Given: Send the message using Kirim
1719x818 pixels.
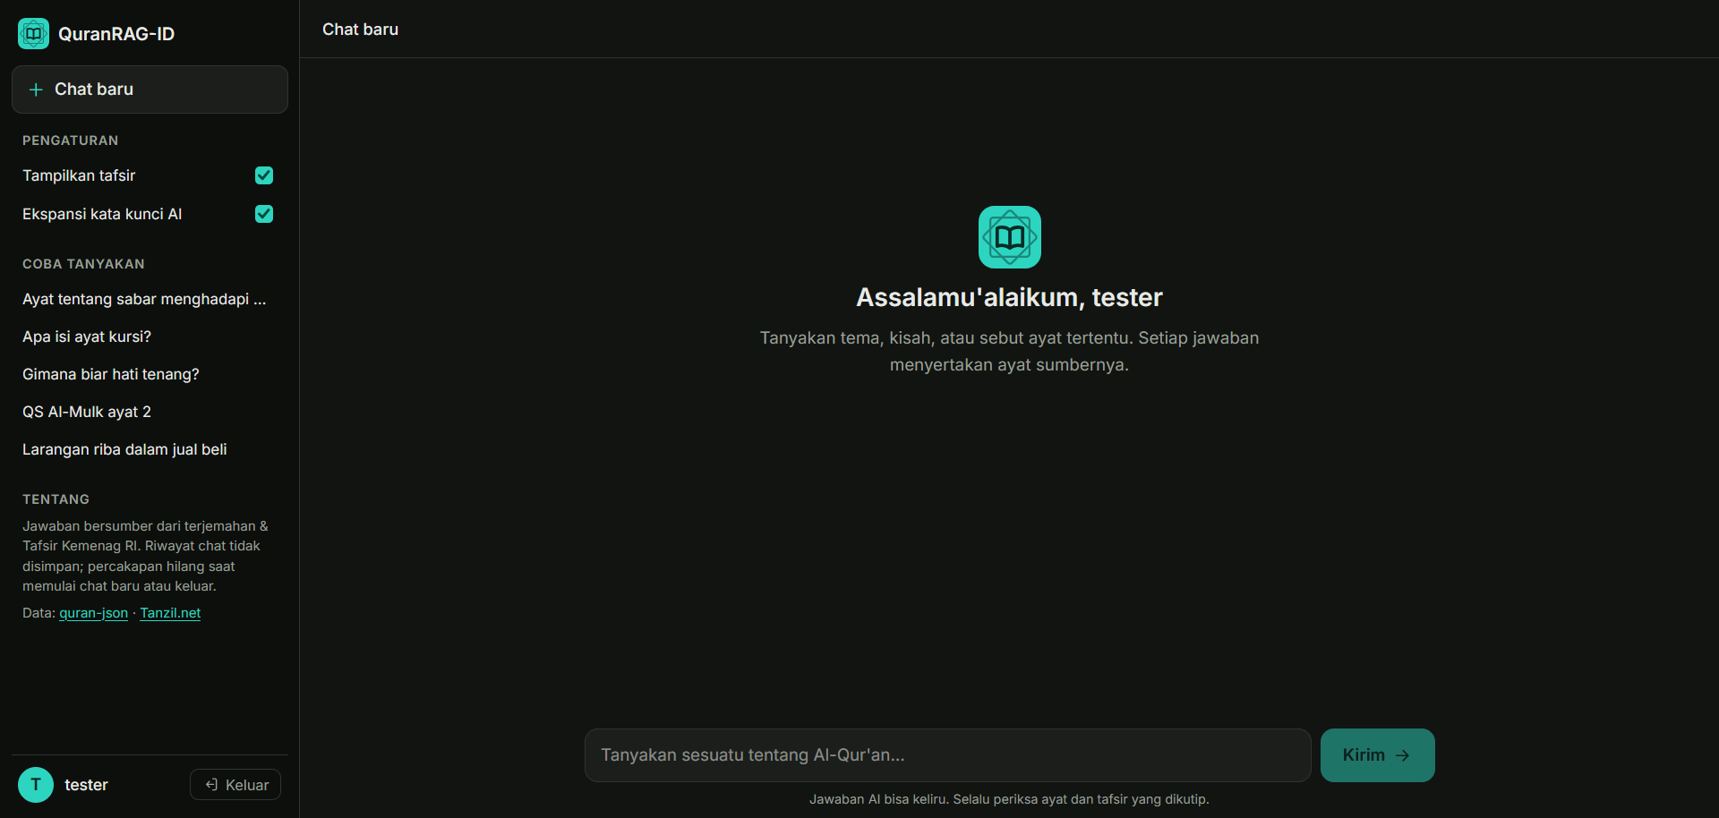Looking at the screenshot, I should 1377,755.
